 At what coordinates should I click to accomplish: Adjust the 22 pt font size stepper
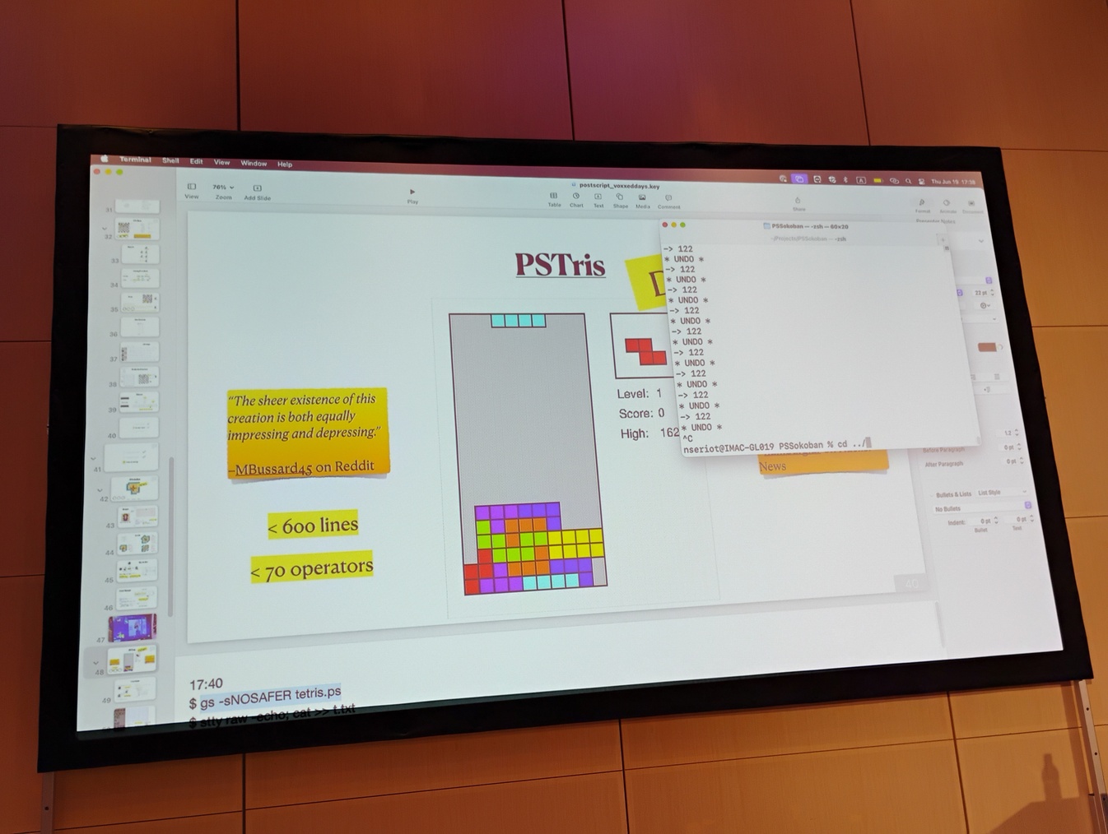(x=992, y=292)
